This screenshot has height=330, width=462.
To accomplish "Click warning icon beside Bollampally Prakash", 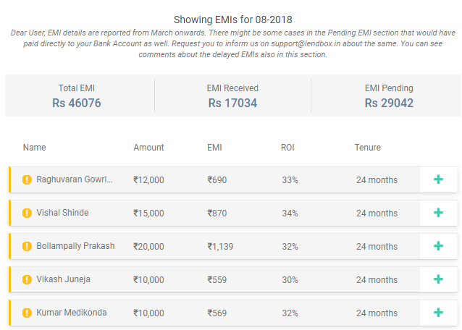I will (27, 246).
